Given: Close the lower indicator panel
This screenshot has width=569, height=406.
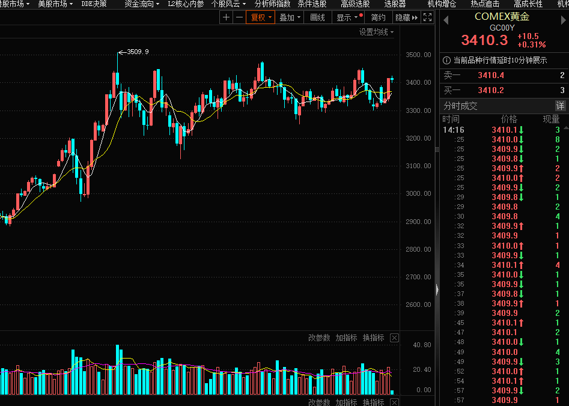Looking at the screenshot, I should tap(394, 402).
